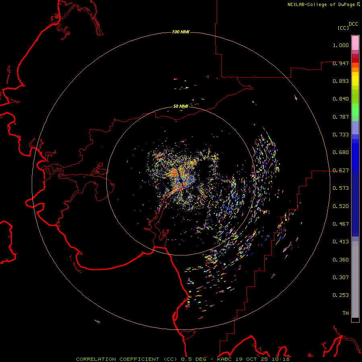Screen dimensions: 362x362
Task: Click the 0.627 scale value
Action: tap(341, 171)
